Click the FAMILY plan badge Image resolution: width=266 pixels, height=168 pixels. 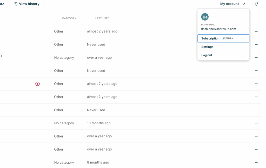coord(228,38)
